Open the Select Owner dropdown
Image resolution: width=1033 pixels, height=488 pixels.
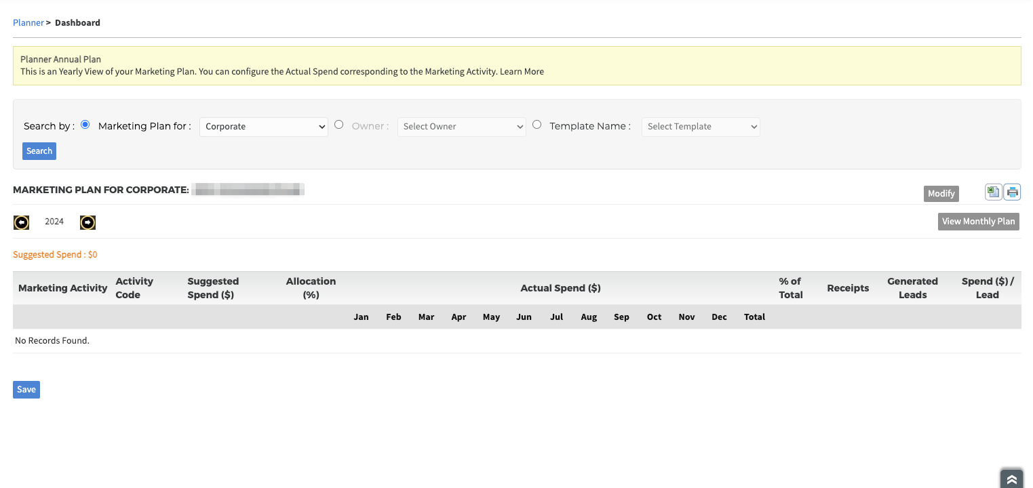point(462,127)
